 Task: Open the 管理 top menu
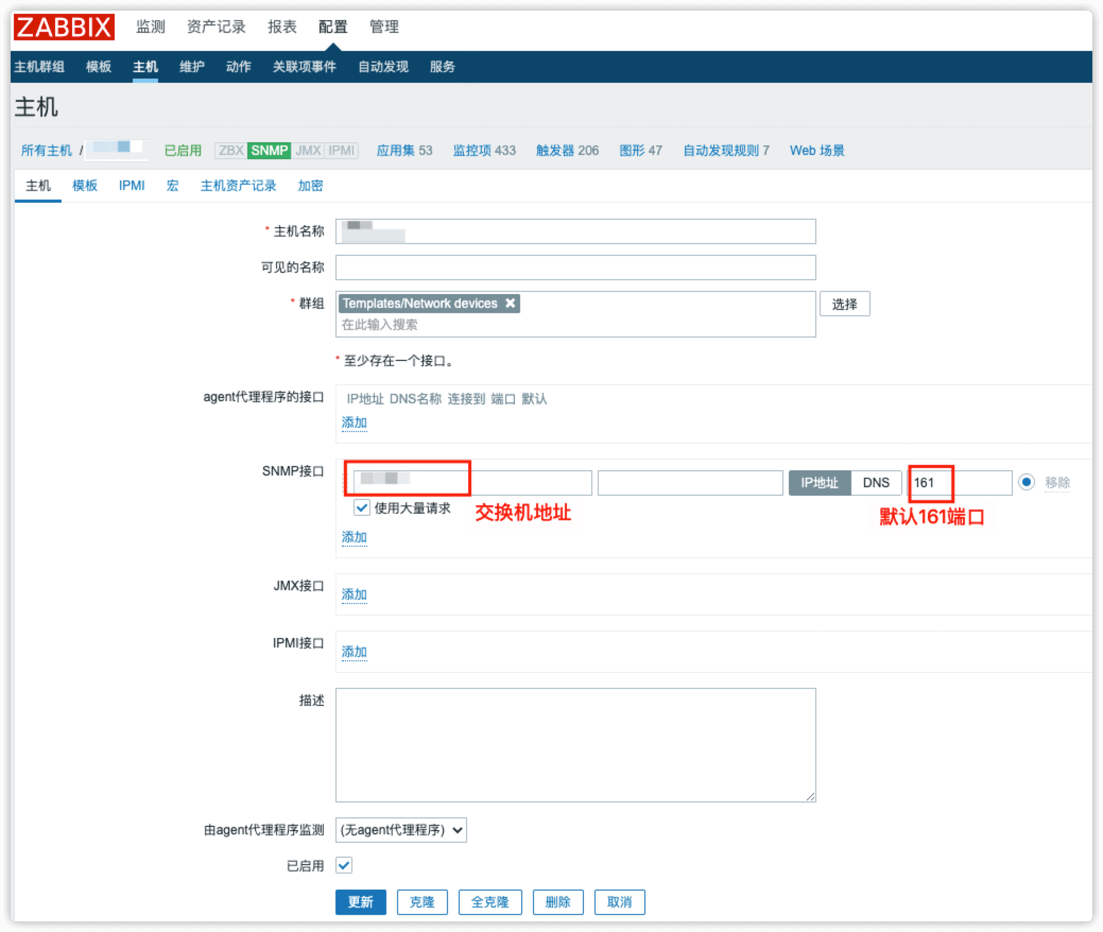[x=384, y=27]
